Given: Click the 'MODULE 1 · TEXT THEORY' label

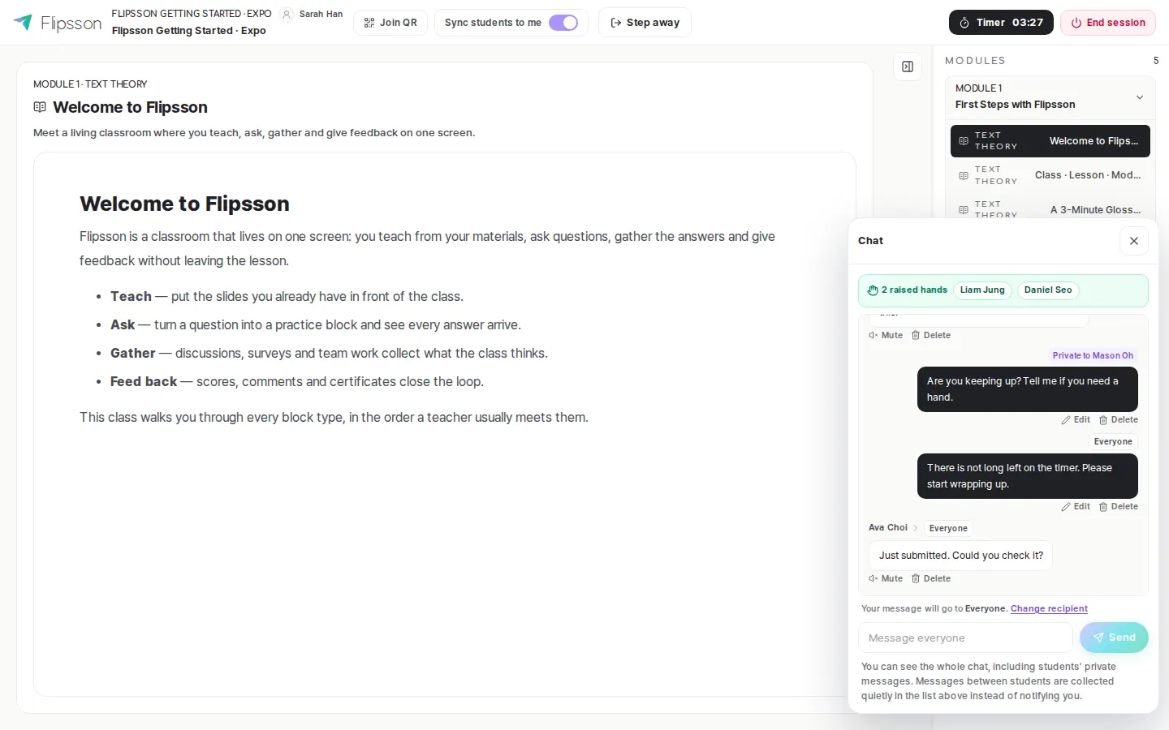Looking at the screenshot, I should pyautogui.click(x=90, y=84).
